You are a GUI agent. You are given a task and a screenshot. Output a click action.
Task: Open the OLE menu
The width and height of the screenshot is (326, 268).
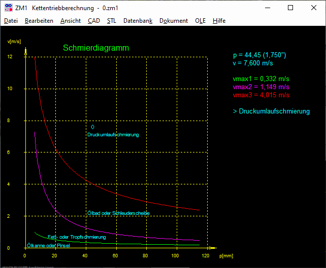tap(200, 21)
